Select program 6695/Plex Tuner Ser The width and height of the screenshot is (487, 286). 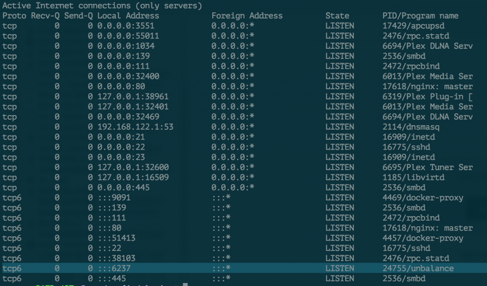point(428,167)
